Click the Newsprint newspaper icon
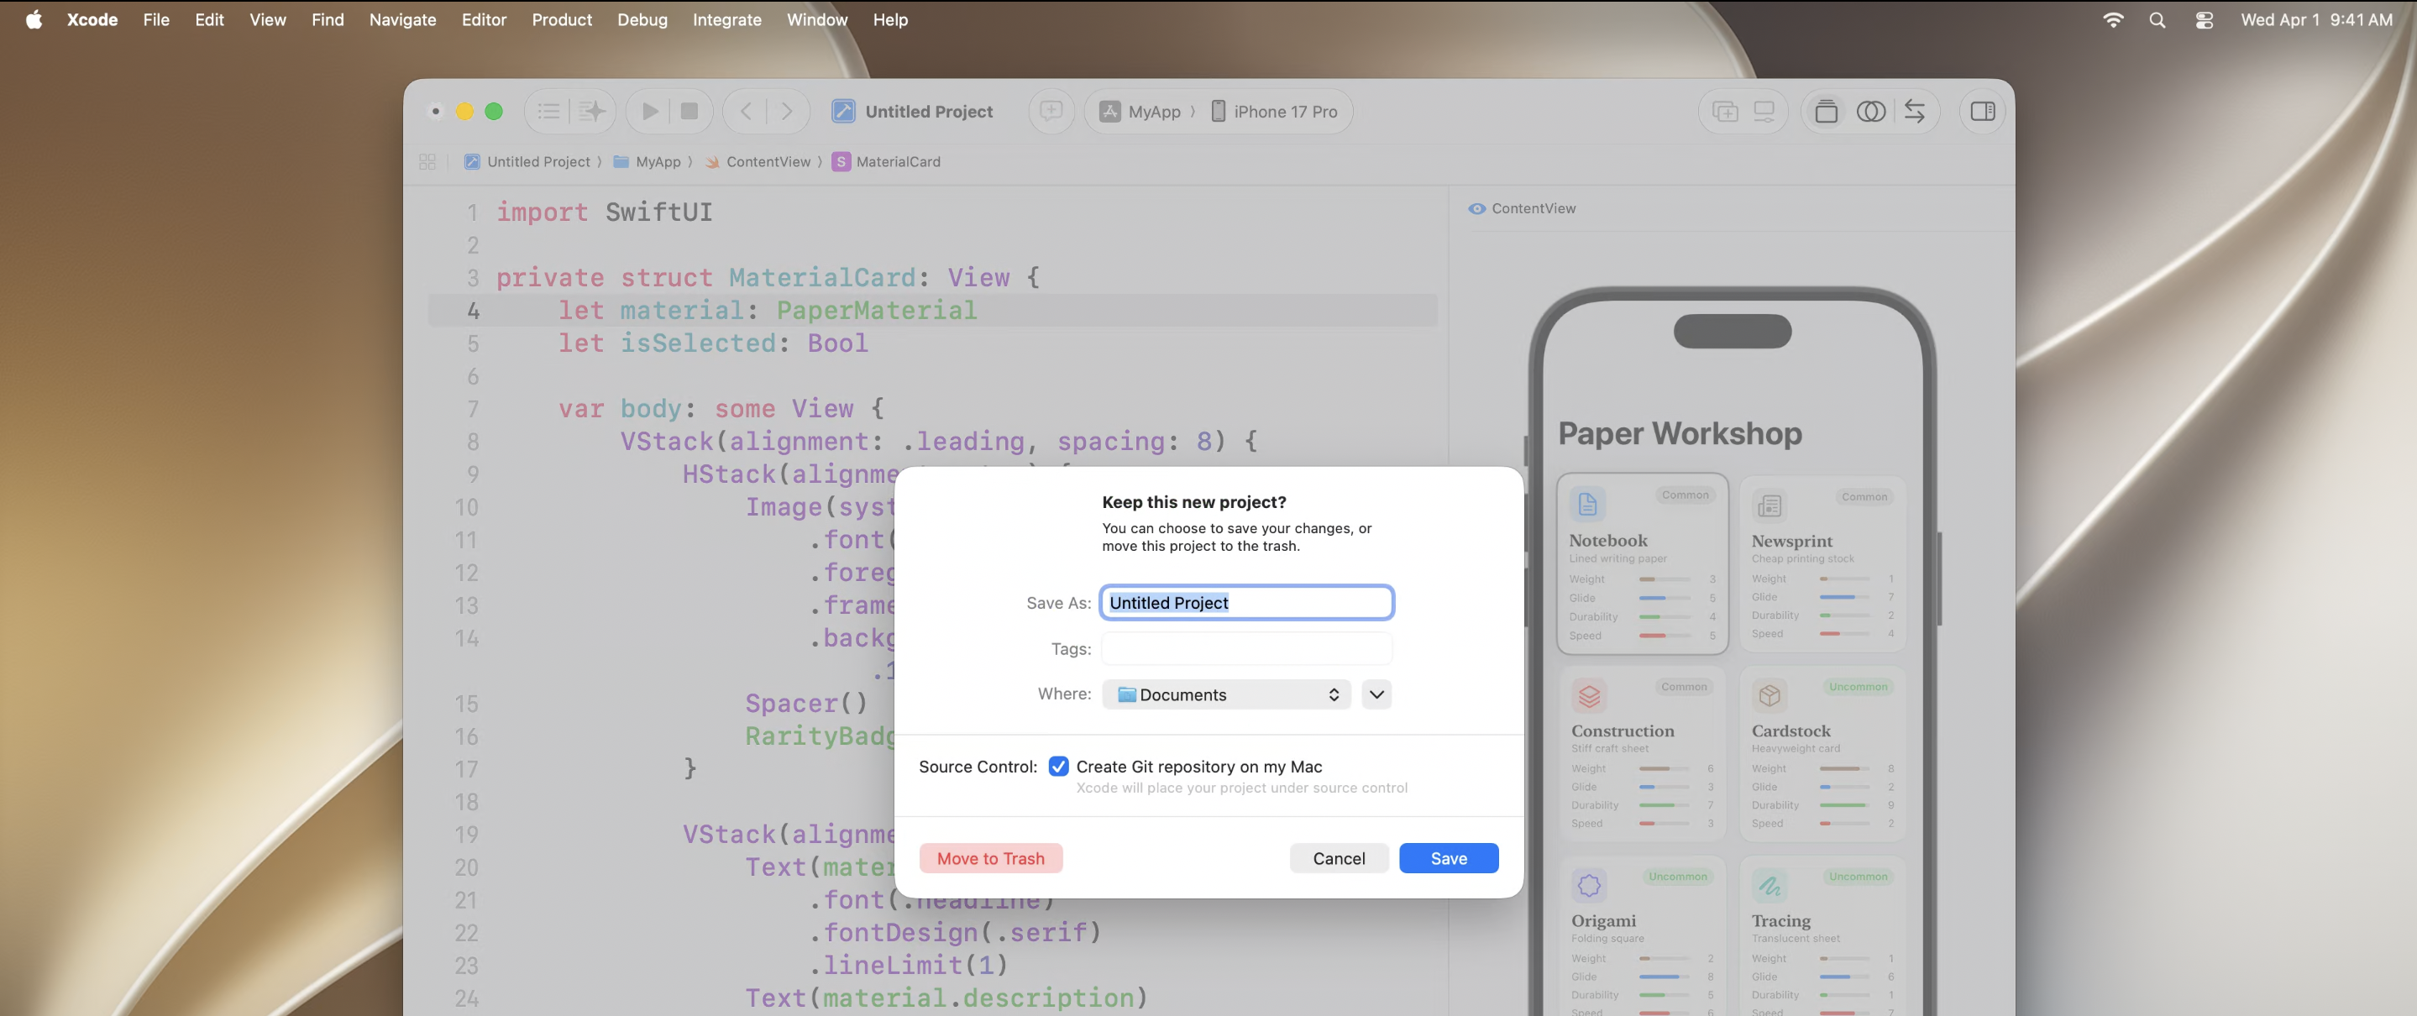Image resolution: width=2417 pixels, height=1016 pixels. [x=1769, y=505]
